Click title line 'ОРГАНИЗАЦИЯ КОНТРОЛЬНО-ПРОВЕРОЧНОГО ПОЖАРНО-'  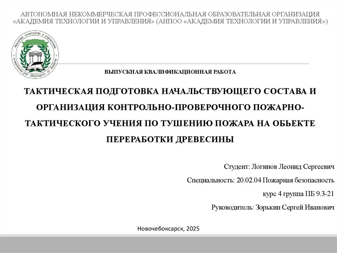(x=170, y=107)
